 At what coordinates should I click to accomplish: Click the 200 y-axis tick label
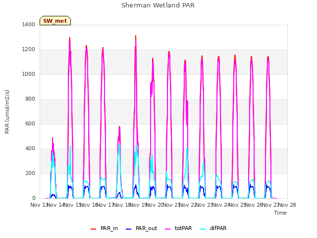point(30,173)
